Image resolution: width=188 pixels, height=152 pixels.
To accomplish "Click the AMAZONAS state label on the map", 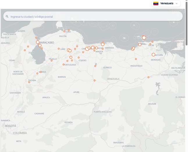I will click(x=118, y=143).
